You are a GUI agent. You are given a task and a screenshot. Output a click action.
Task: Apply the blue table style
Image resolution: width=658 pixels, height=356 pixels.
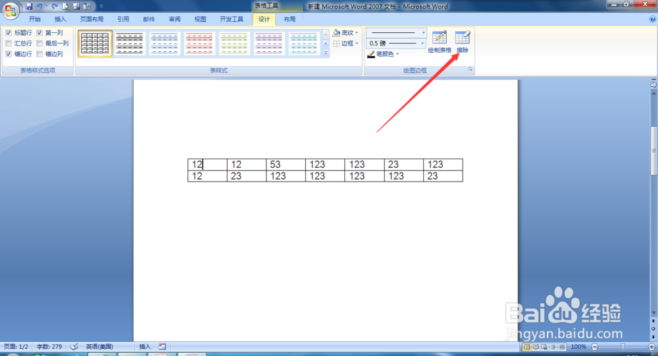click(x=164, y=43)
